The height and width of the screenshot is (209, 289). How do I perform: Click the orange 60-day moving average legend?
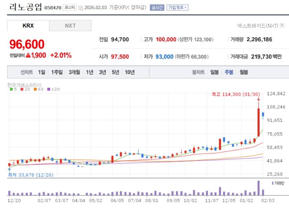pyautogui.click(x=35, y=89)
